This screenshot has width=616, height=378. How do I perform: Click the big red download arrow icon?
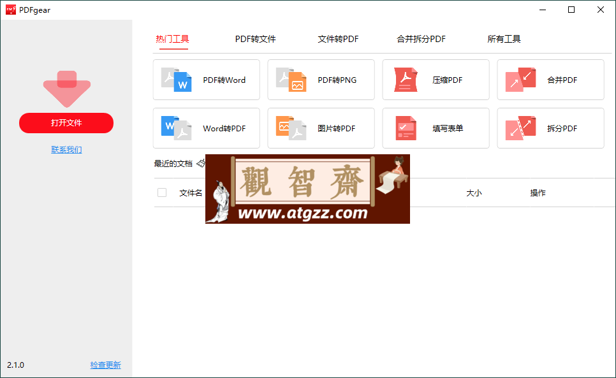click(x=67, y=89)
